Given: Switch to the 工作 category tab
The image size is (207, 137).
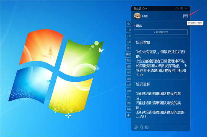Looking at the screenshot, I should pos(128,30).
